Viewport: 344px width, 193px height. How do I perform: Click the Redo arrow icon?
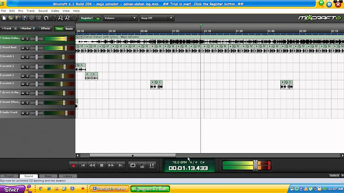click(53, 18)
